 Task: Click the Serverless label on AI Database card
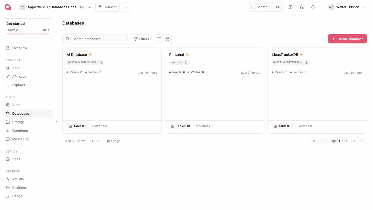[100, 126]
